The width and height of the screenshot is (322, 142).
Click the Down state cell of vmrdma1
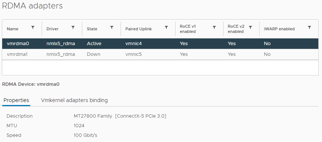[x=93, y=54]
